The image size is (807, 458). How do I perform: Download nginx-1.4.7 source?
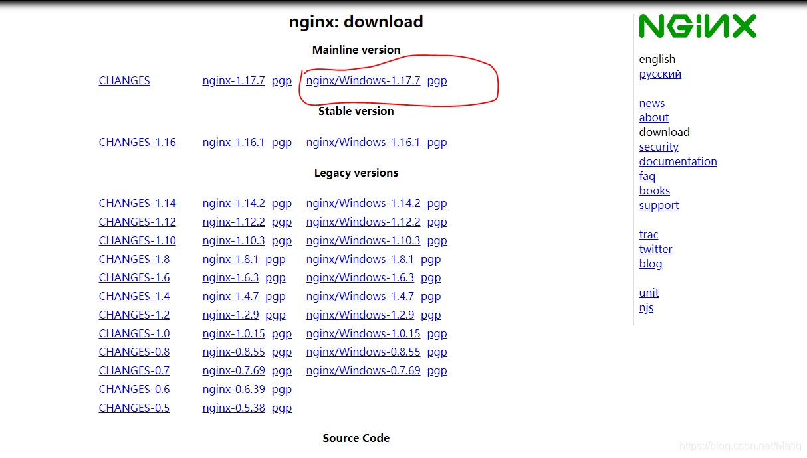[x=231, y=296]
